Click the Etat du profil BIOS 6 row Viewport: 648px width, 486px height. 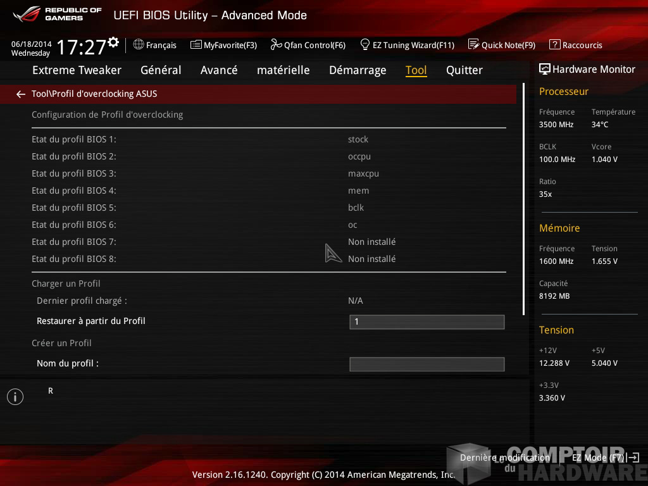click(269, 225)
